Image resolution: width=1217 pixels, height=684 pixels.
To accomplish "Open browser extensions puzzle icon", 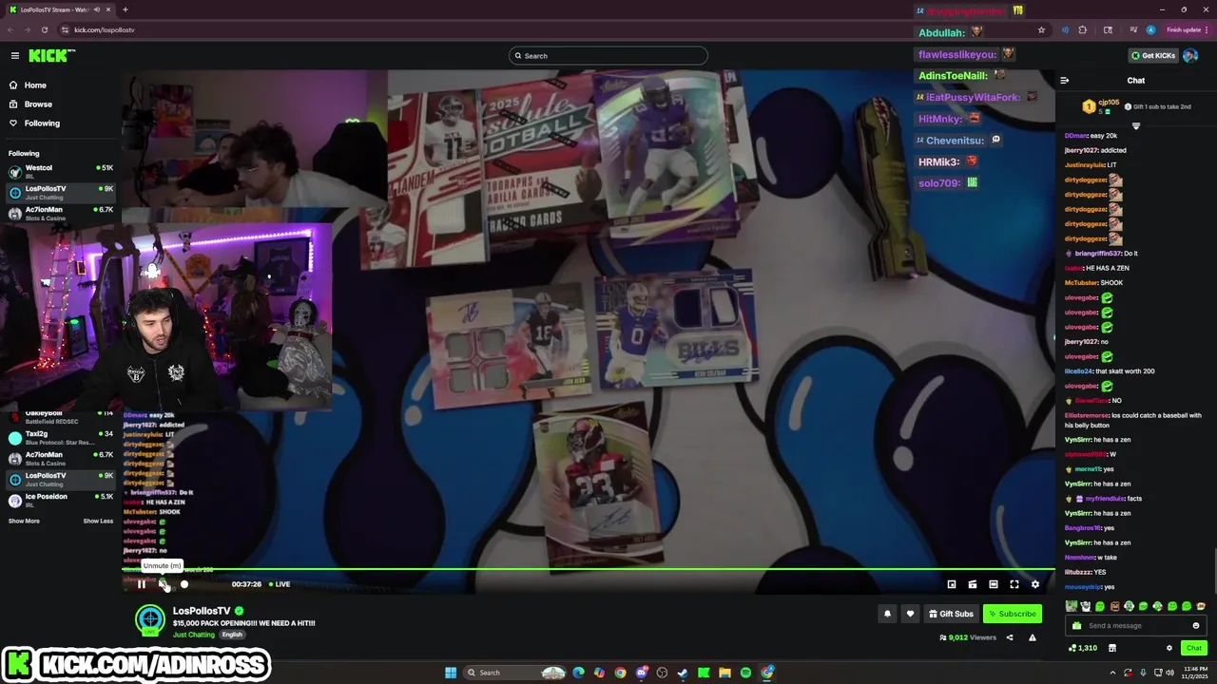I will click(x=1083, y=29).
